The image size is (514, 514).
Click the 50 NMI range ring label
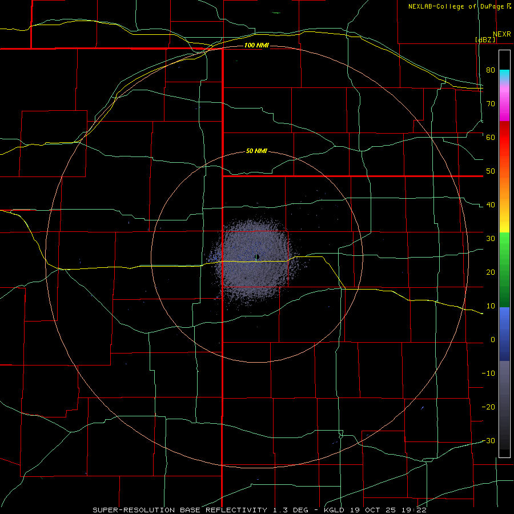pos(256,151)
